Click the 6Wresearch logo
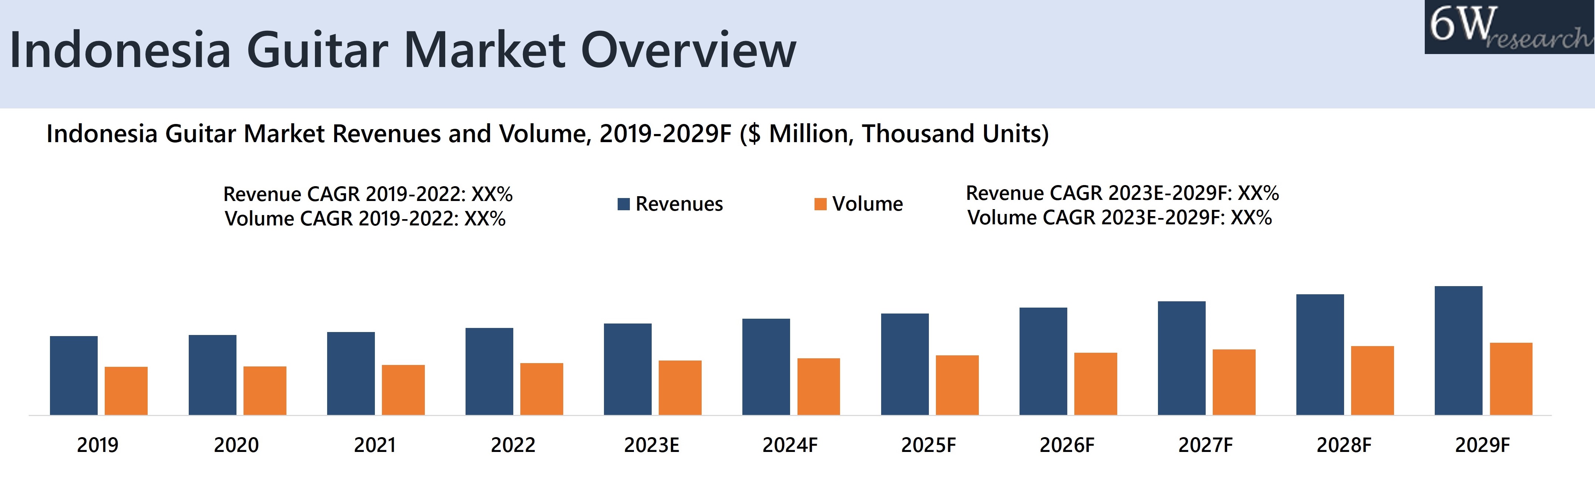 [x=1510, y=27]
